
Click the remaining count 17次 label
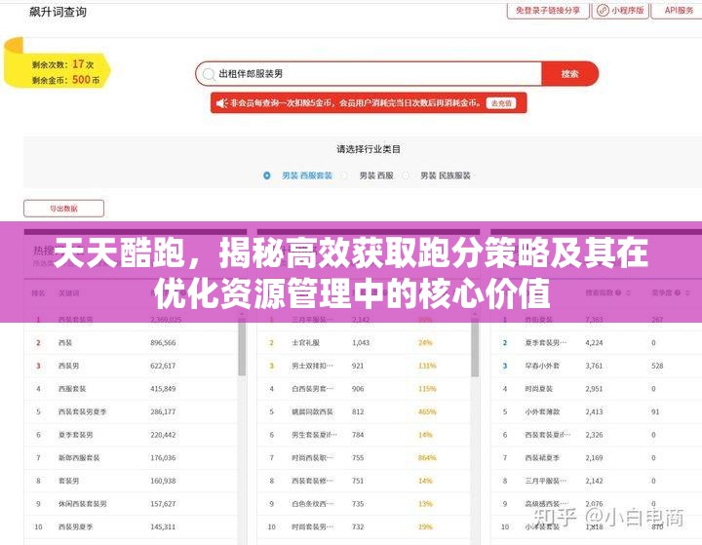(62, 64)
